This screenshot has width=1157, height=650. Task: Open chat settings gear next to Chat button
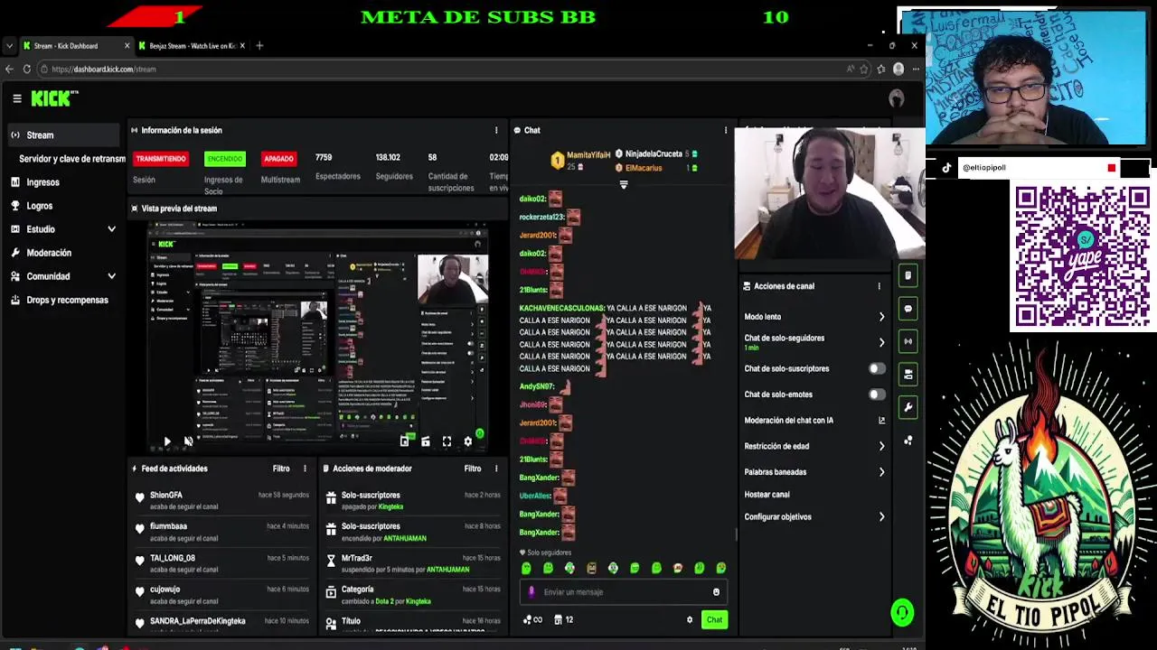(x=690, y=619)
